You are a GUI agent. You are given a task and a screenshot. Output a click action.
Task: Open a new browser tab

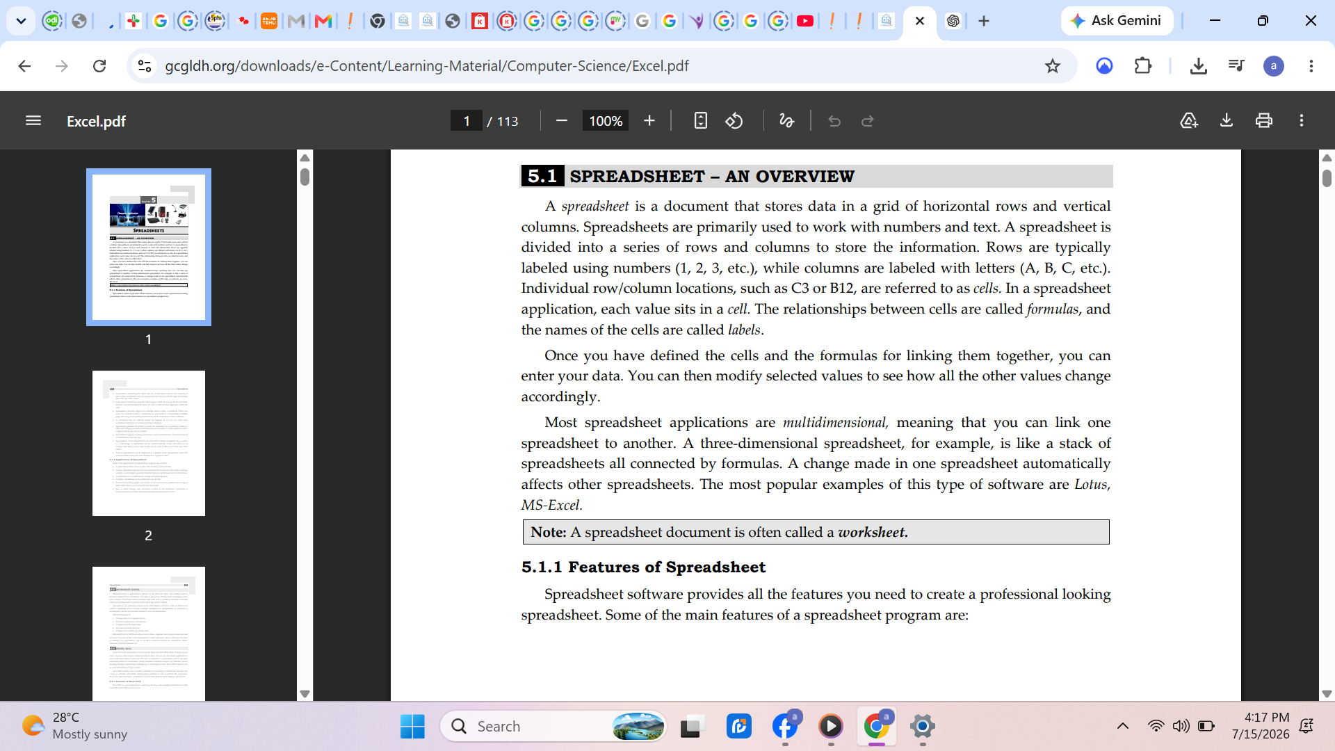coord(984,21)
